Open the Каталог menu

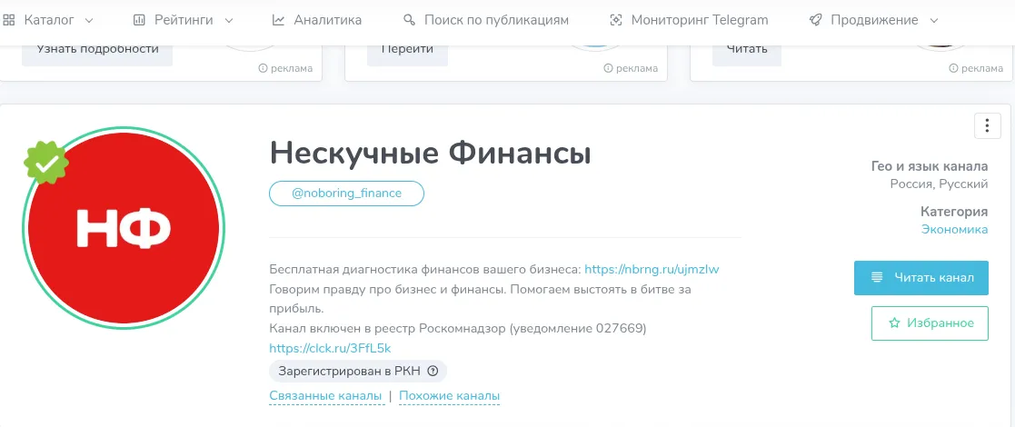[x=48, y=20]
